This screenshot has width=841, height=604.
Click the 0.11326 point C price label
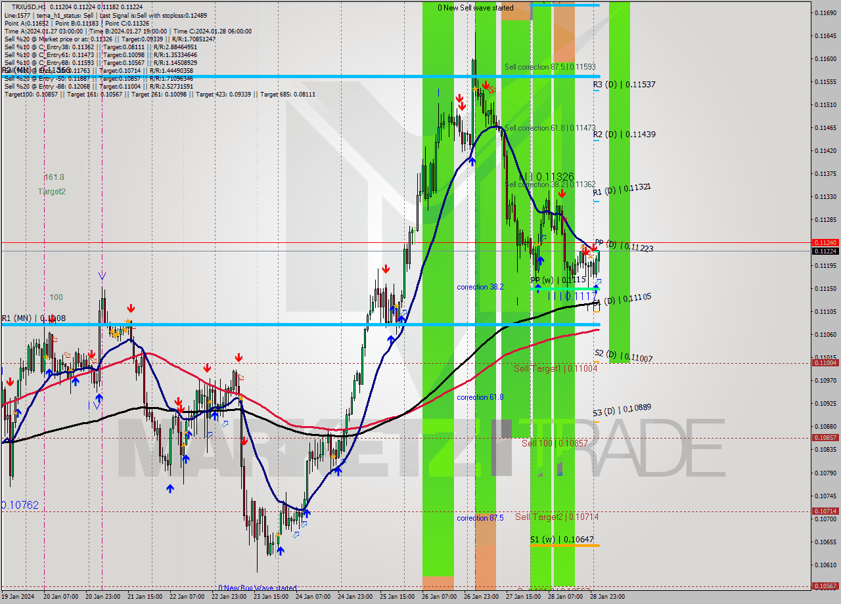click(x=555, y=177)
